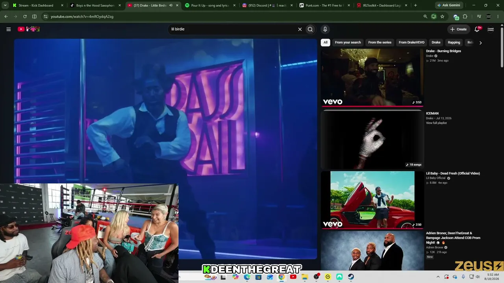This screenshot has height=283, width=504.
Task: Select the From your search chip
Action: click(348, 42)
